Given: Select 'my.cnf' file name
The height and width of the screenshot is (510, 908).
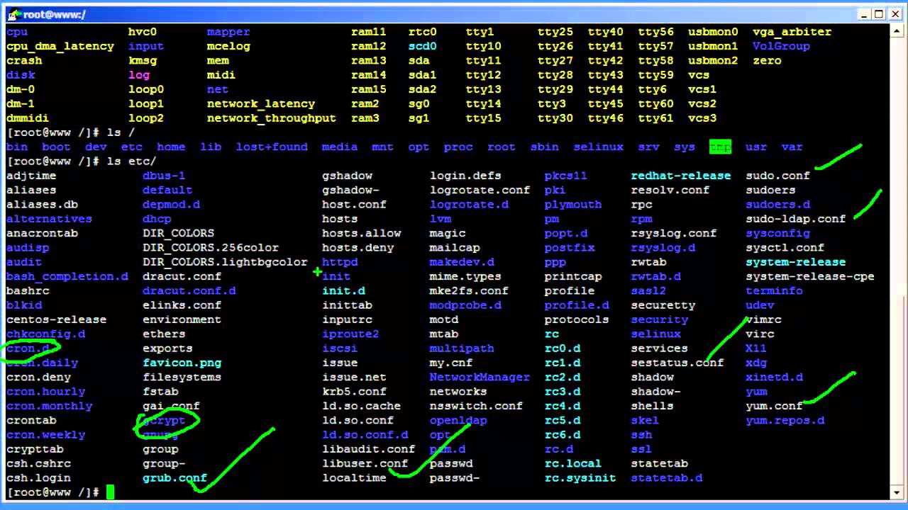Looking at the screenshot, I should click(451, 363).
